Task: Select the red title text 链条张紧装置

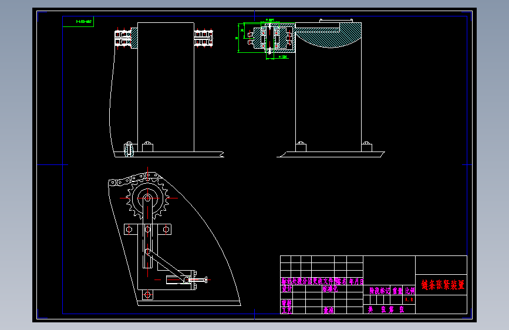Action: (x=443, y=285)
